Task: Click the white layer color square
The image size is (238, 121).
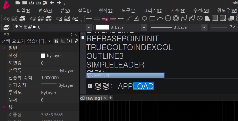Action: pos(34,27)
